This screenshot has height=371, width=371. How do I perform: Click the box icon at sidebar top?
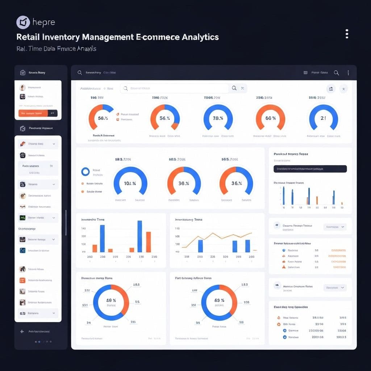pyautogui.click(x=22, y=72)
